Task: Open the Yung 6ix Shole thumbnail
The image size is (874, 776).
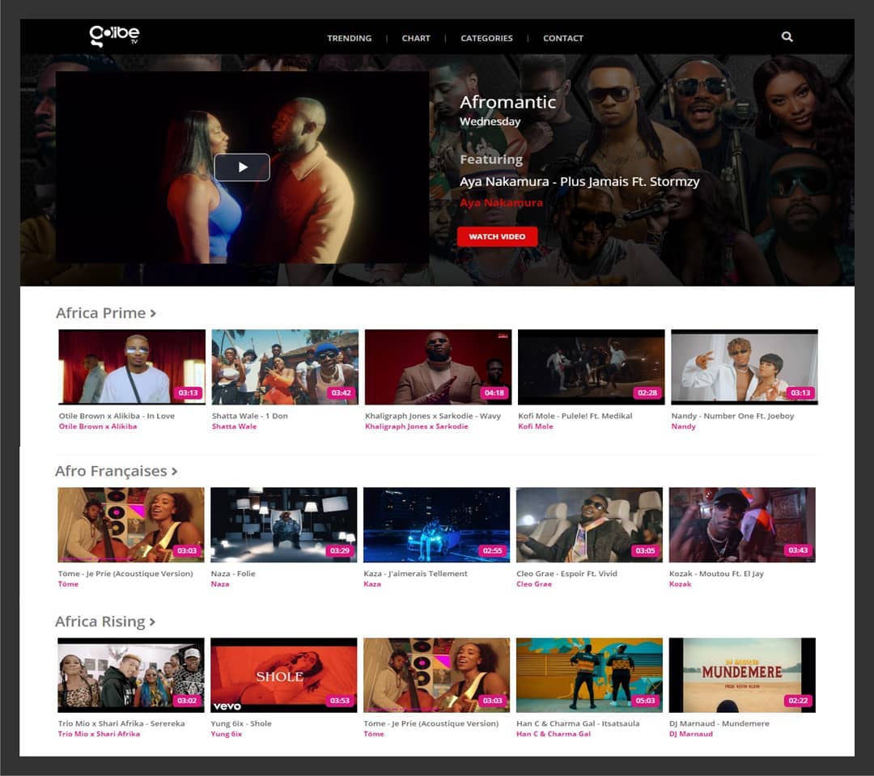Action: pos(284,675)
